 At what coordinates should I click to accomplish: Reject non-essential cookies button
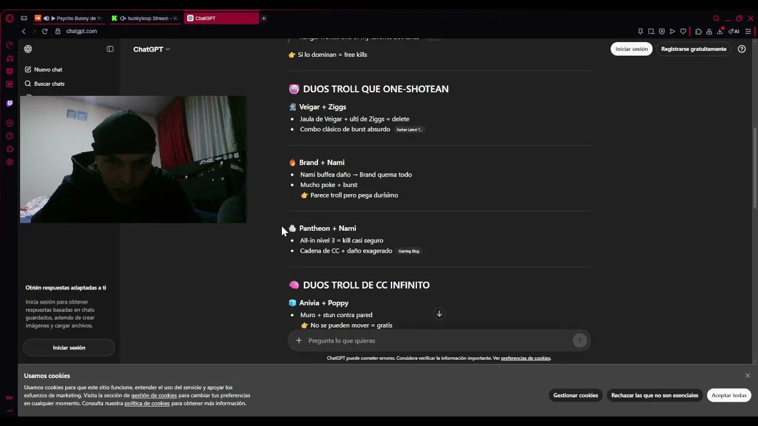pyautogui.click(x=654, y=395)
